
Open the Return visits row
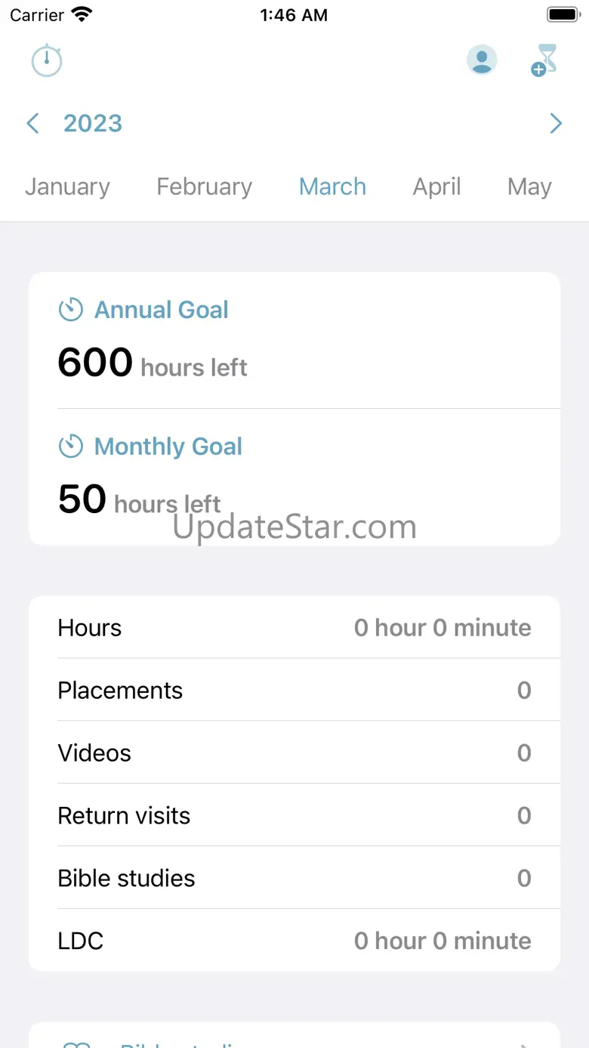[294, 816]
